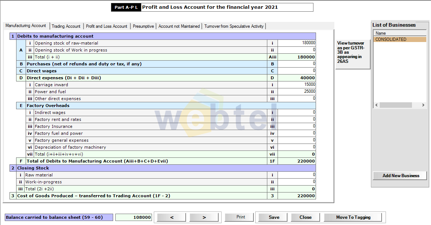The width and height of the screenshot is (431, 225).
Task: Click 'Debits to manufacturing account' header row
Action: coord(163,36)
